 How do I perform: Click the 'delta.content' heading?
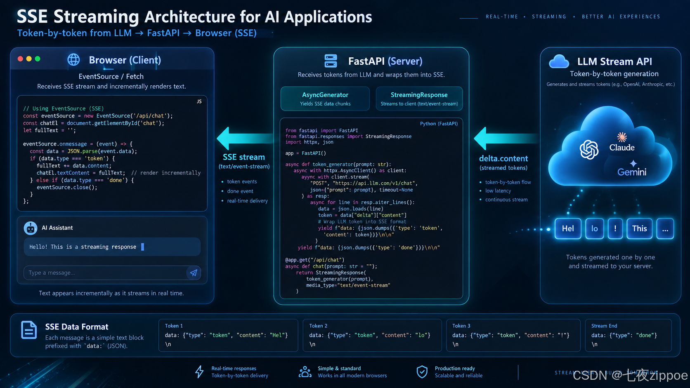coord(503,158)
